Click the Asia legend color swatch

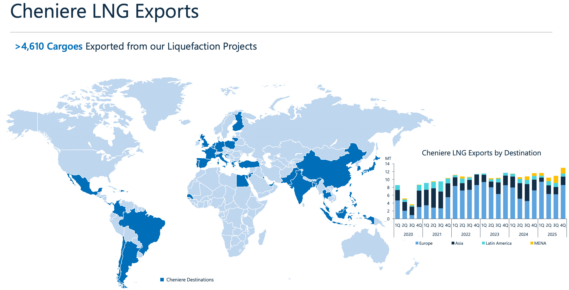pyautogui.click(x=453, y=243)
